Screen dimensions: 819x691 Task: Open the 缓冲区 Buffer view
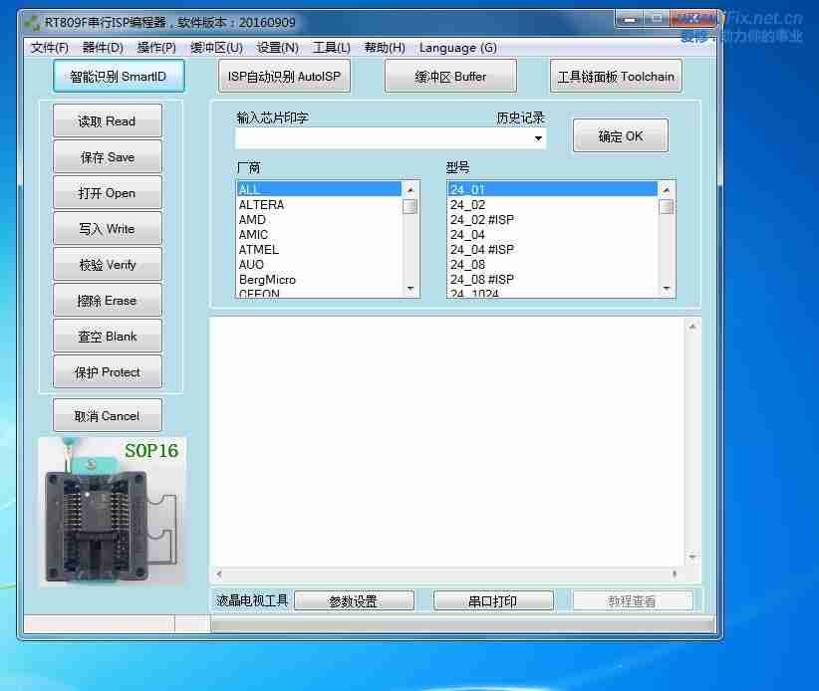tap(449, 75)
